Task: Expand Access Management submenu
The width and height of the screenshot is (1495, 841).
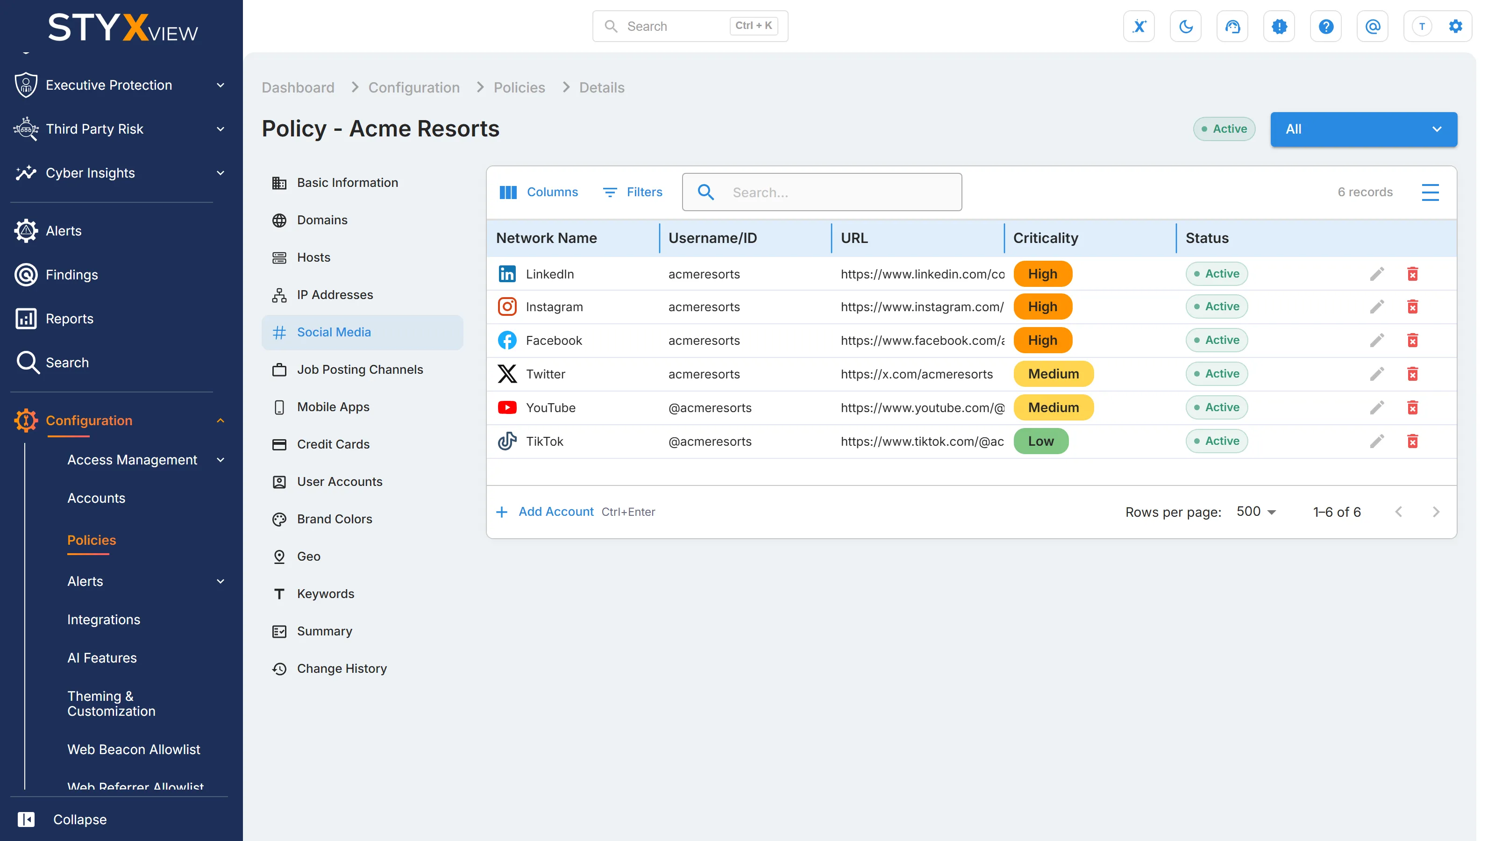Action: click(x=145, y=460)
